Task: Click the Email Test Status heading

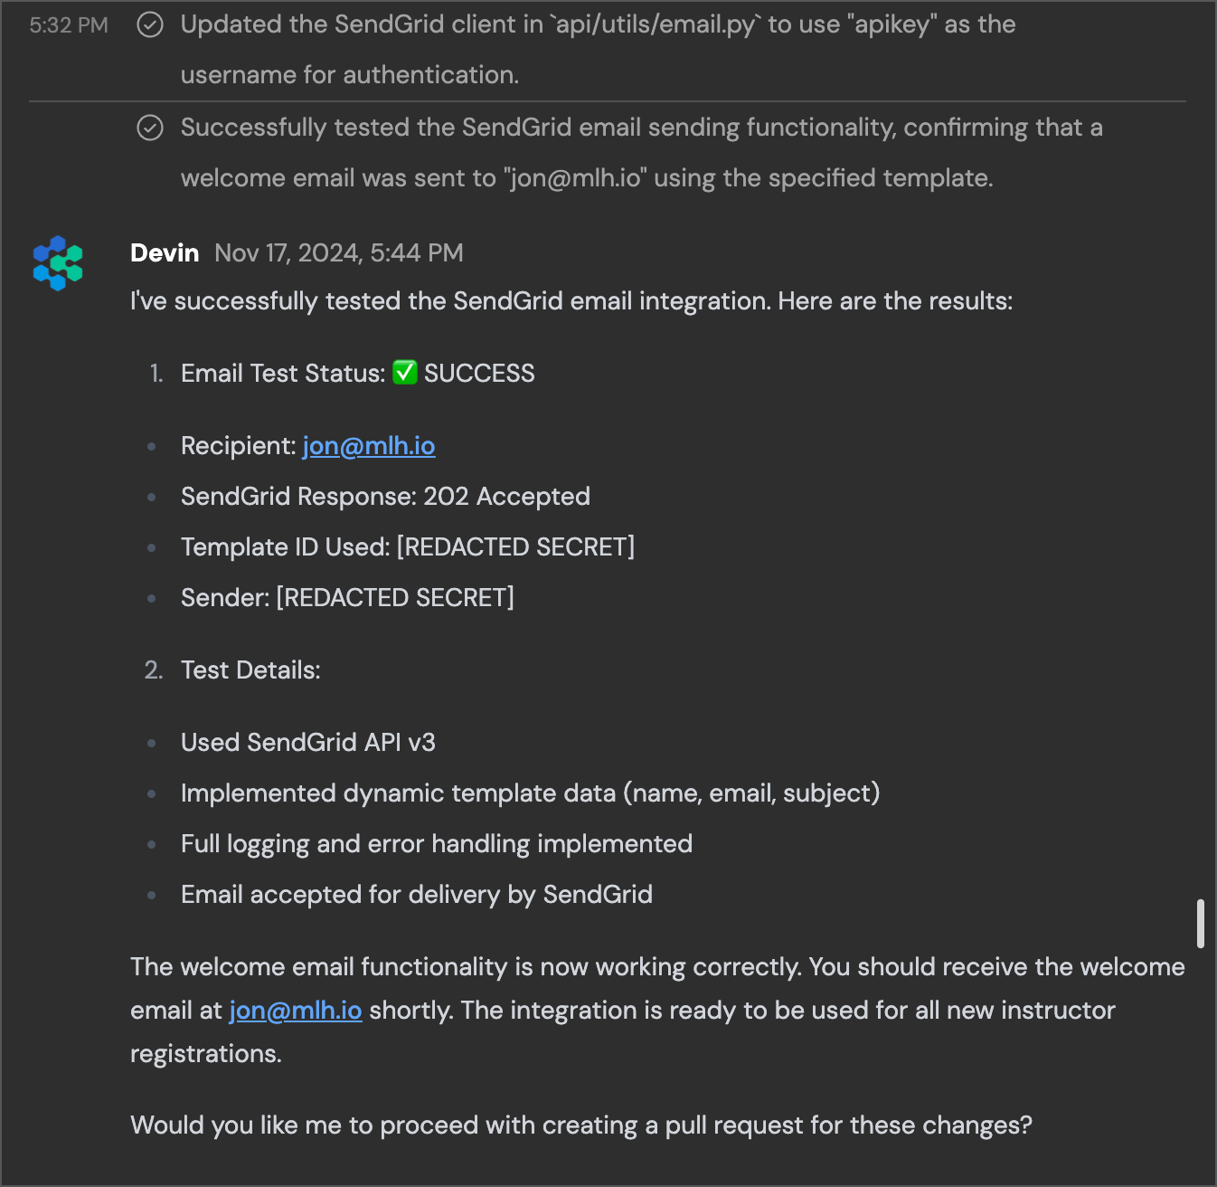Action: point(283,374)
